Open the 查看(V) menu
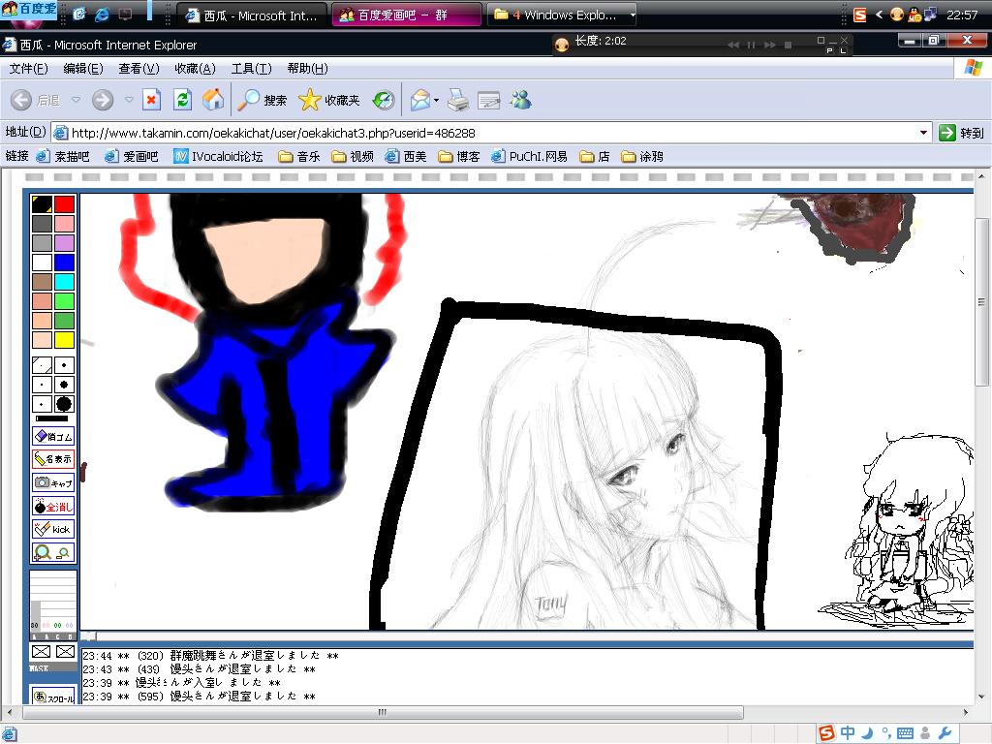992x744 pixels. [x=139, y=69]
